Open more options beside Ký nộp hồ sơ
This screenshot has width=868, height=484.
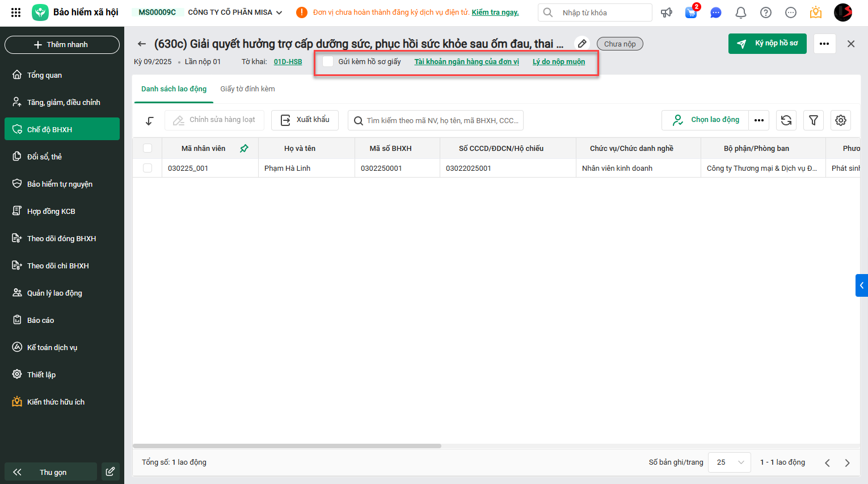[x=824, y=44]
